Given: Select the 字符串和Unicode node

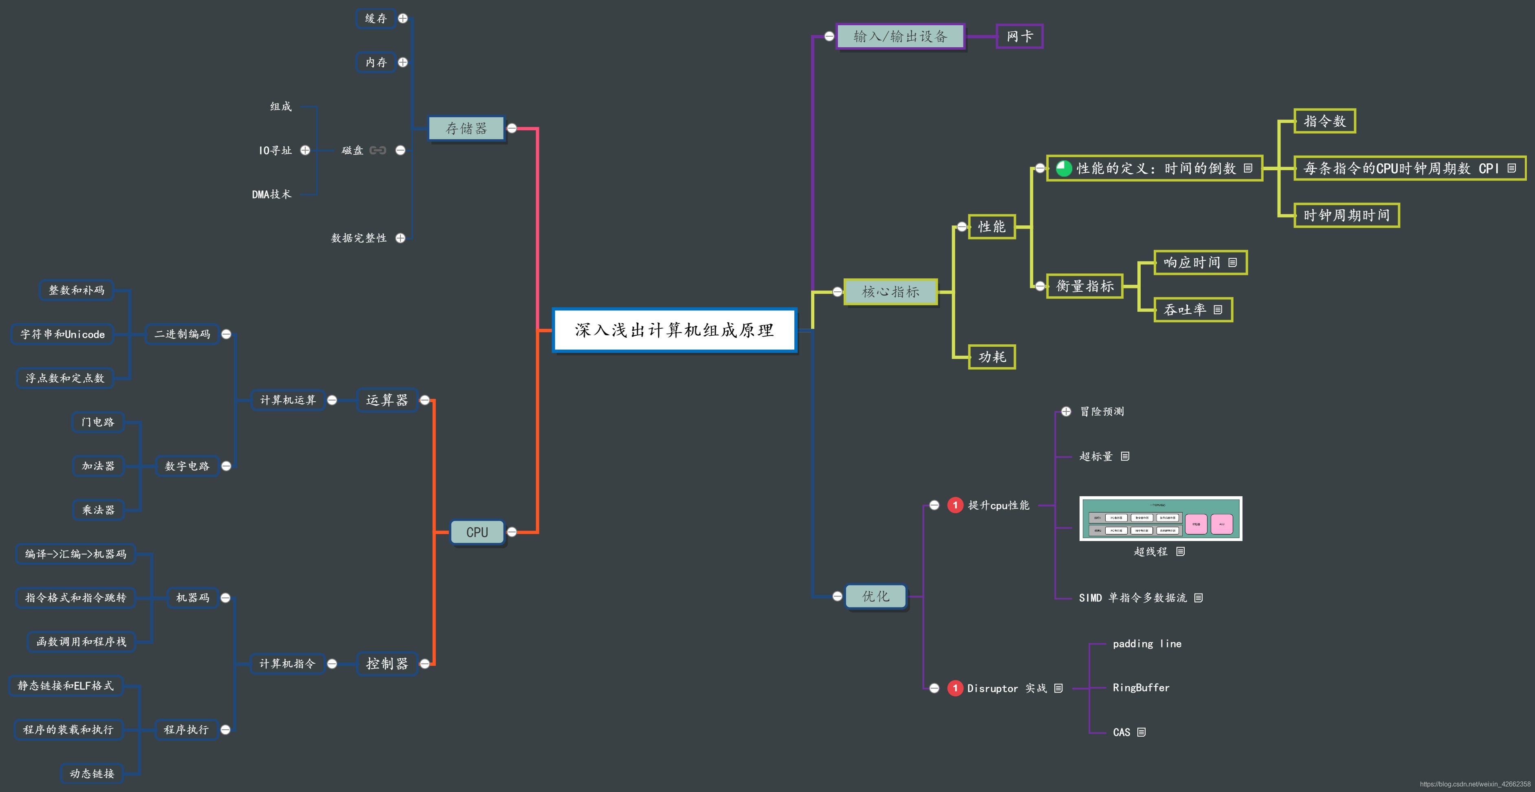Looking at the screenshot, I should coord(63,334).
